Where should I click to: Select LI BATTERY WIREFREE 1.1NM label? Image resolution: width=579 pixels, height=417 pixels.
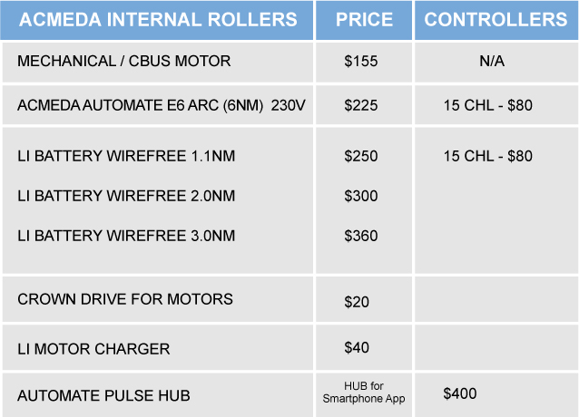coord(126,156)
